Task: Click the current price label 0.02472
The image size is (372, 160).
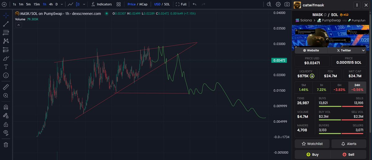Action: (x=279, y=60)
